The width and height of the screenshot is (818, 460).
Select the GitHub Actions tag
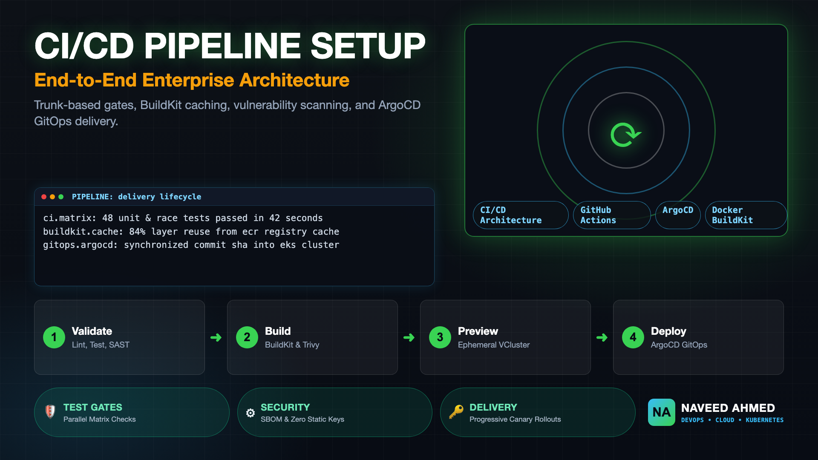pyautogui.click(x=612, y=215)
